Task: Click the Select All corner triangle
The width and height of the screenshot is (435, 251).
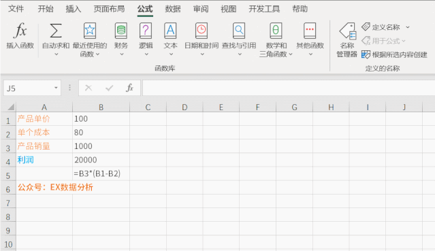Action: point(10,107)
